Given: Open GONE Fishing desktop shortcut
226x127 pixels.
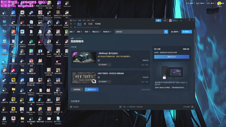Looking at the screenshot, I should click(x=49, y=82).
